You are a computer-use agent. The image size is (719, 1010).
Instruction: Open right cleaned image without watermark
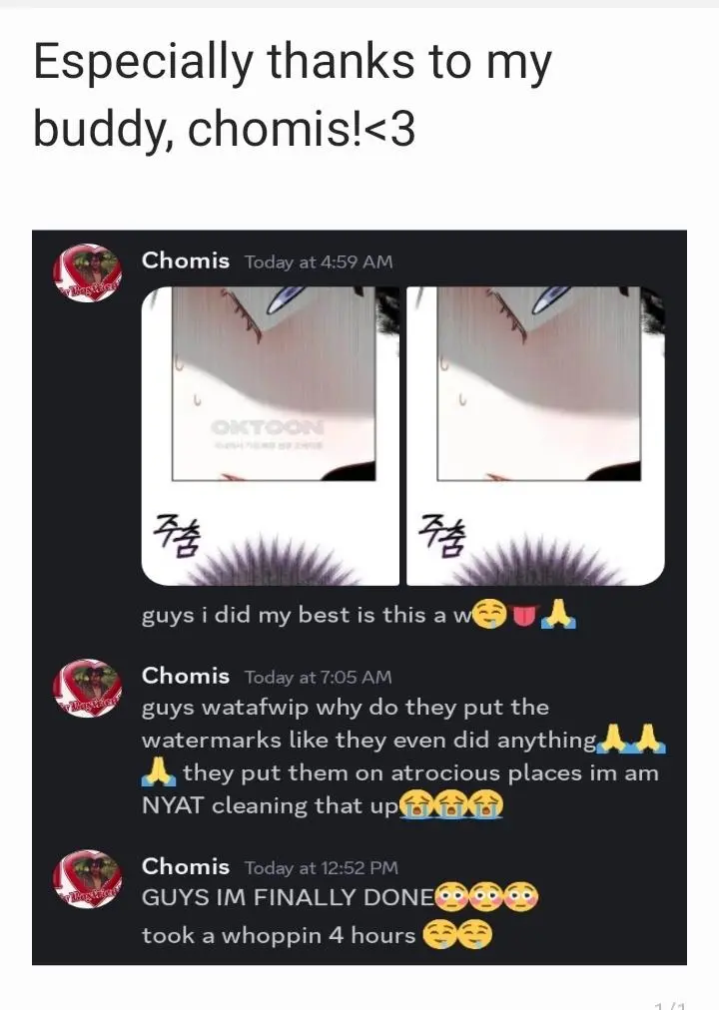tap(535, 436)
